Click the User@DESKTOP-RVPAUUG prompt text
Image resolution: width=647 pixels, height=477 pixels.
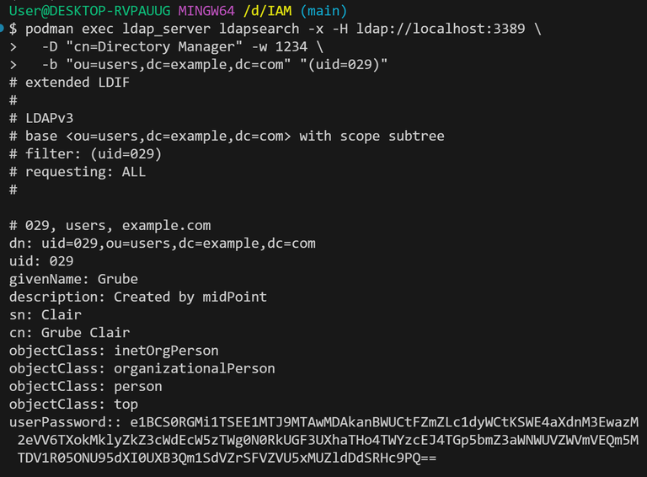[x=89, y=11]
